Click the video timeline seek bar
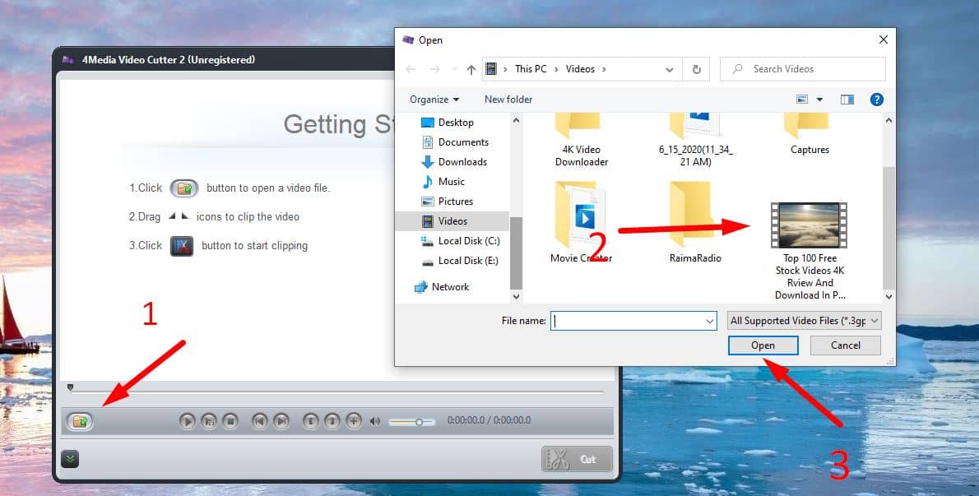Image resolution: width=979 pixels, height=496 pixels. pos(337,392)
